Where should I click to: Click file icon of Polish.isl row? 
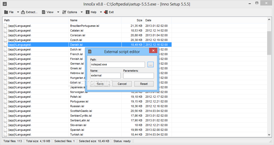[x=6, y=97]
